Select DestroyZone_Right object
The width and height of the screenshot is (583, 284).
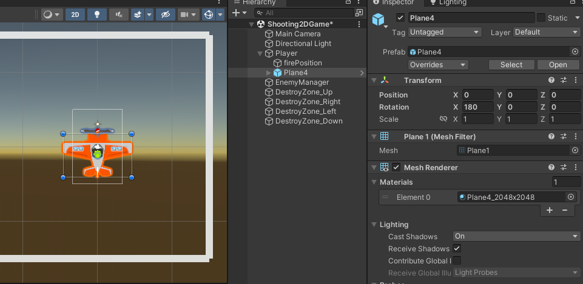(x=308, y=102)
